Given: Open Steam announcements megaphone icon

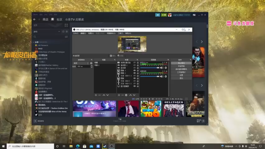Looking at the screenshot, I should click(x=158, y=15).
